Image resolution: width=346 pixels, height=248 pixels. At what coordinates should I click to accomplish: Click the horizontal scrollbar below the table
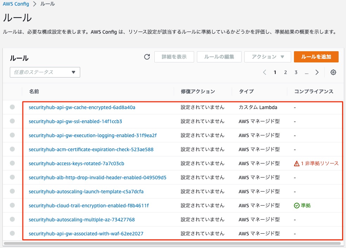click(x=172, y=243)
